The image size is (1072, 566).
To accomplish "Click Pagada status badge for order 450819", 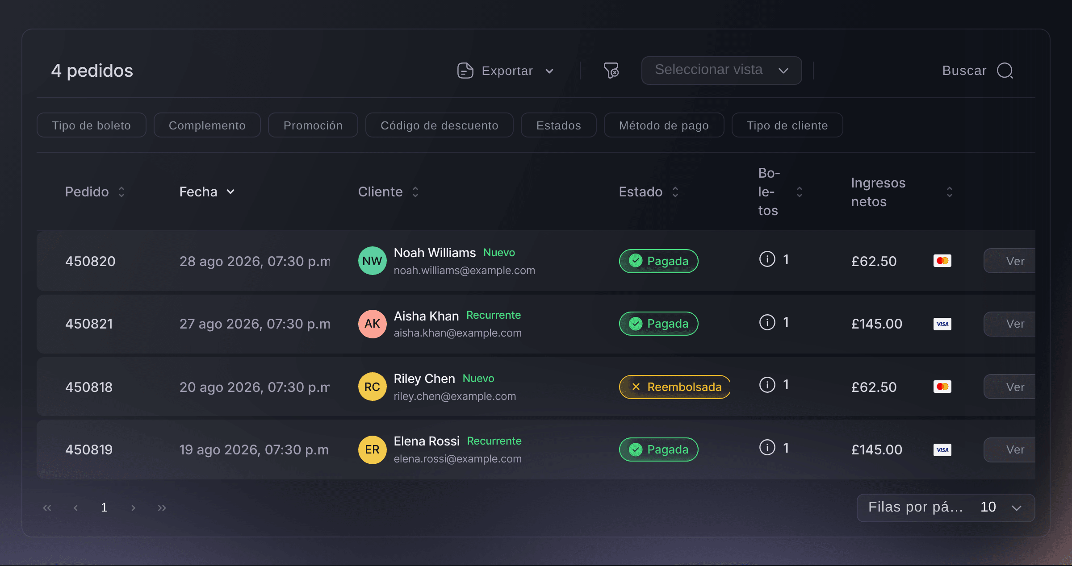I will pyautogui.click(x=659, y=449).
